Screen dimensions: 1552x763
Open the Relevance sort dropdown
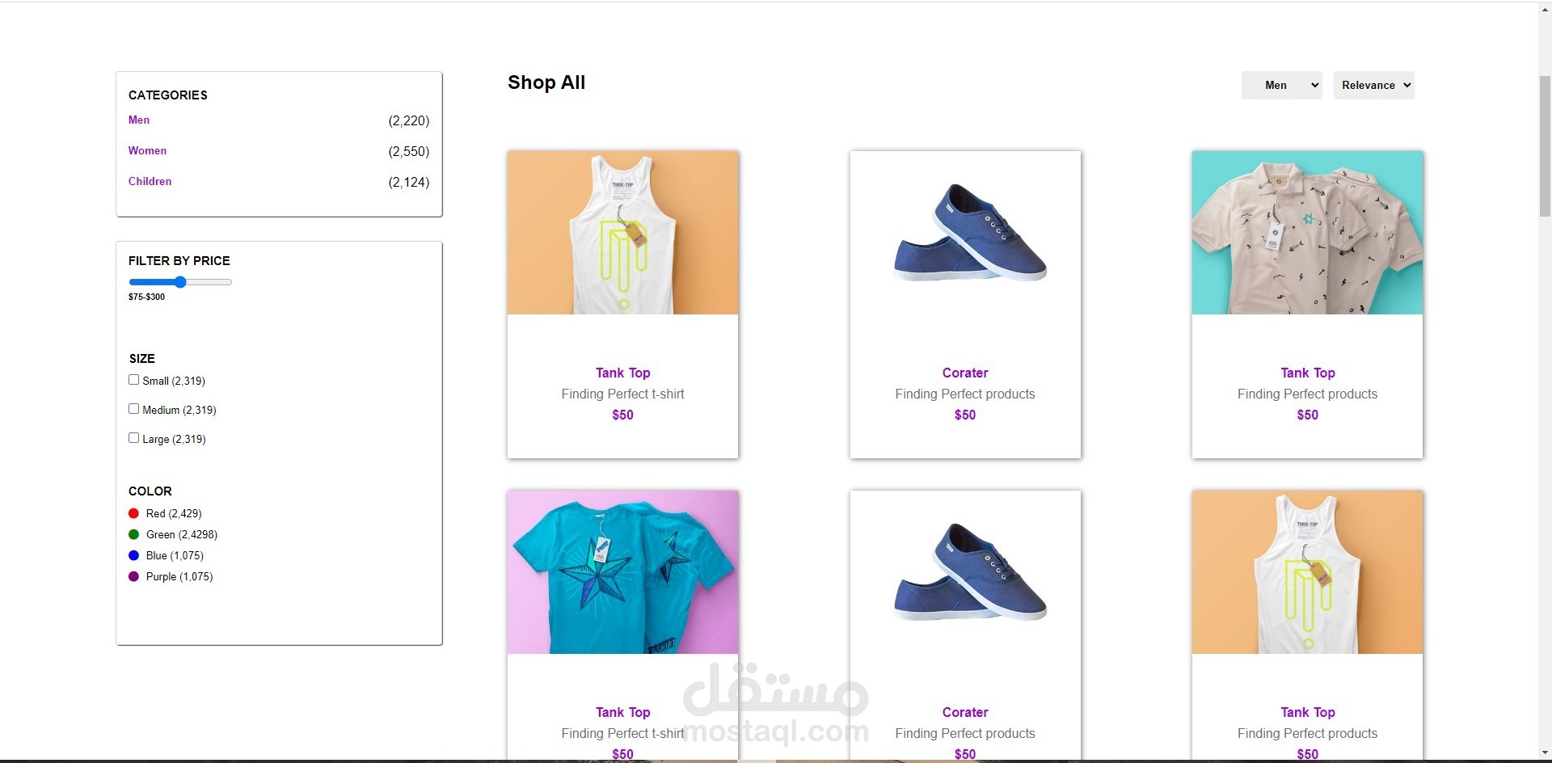tap(1373, 85)
